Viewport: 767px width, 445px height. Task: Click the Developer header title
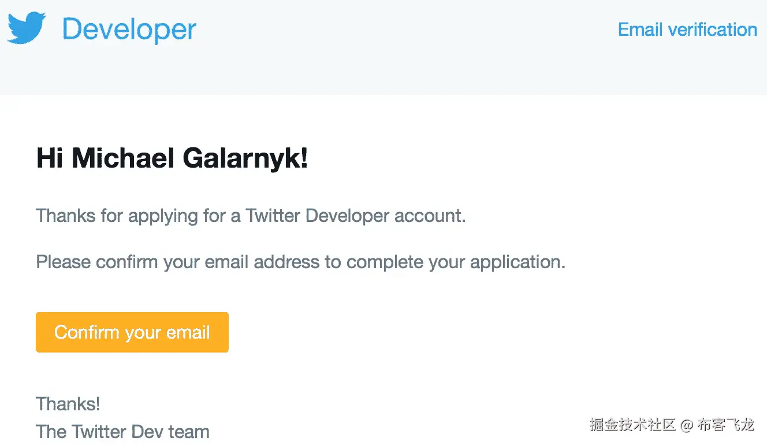tap(129, 29)
